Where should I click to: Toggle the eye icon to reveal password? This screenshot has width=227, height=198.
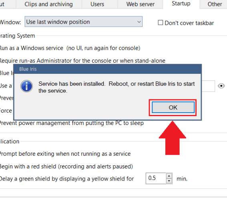pos(221,86)
